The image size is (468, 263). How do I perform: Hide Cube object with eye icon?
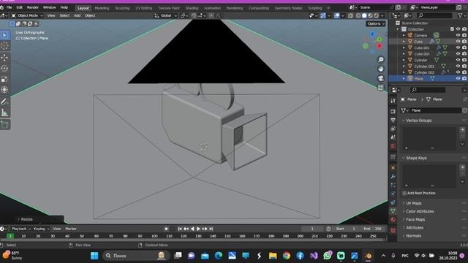(x=458, y=42)
